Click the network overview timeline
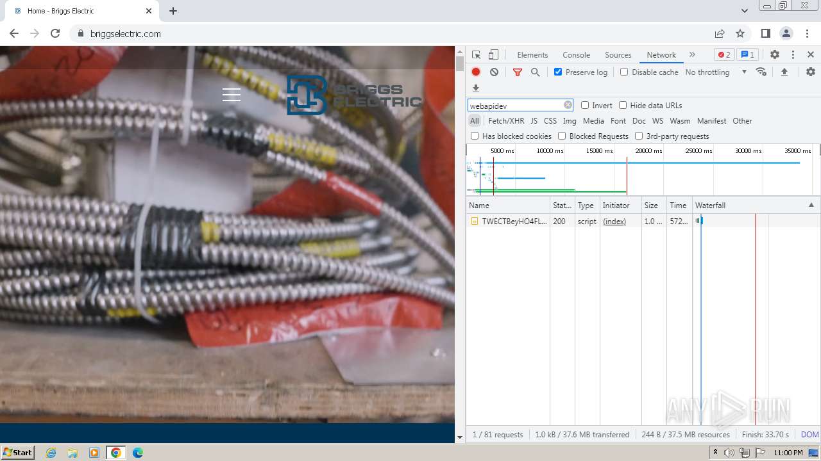The height and width of the screenshot is (461, 821). [643, 170]
